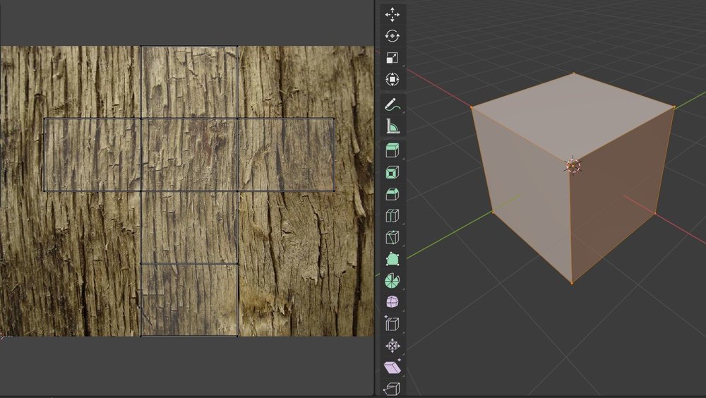Select the Scale tool
706x398 pixels.
coord(393,58)
